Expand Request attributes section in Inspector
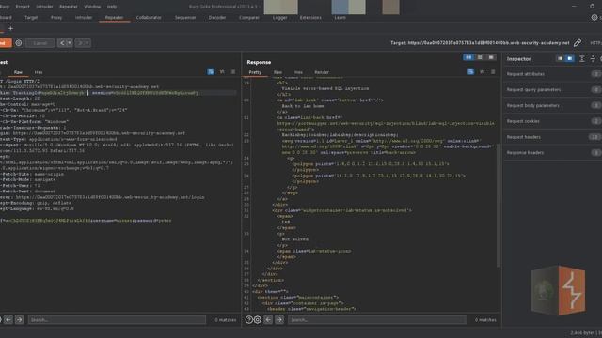Viewport: 602px width, 338px height. click(x=553, y=74)
